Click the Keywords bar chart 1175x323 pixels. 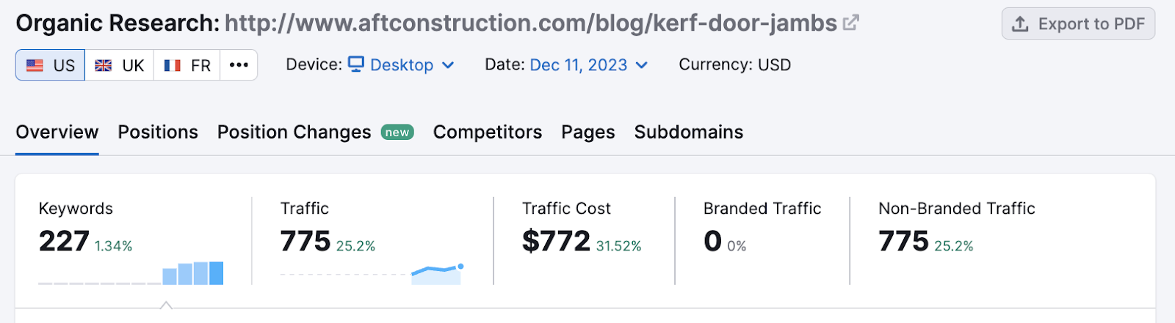193,273
